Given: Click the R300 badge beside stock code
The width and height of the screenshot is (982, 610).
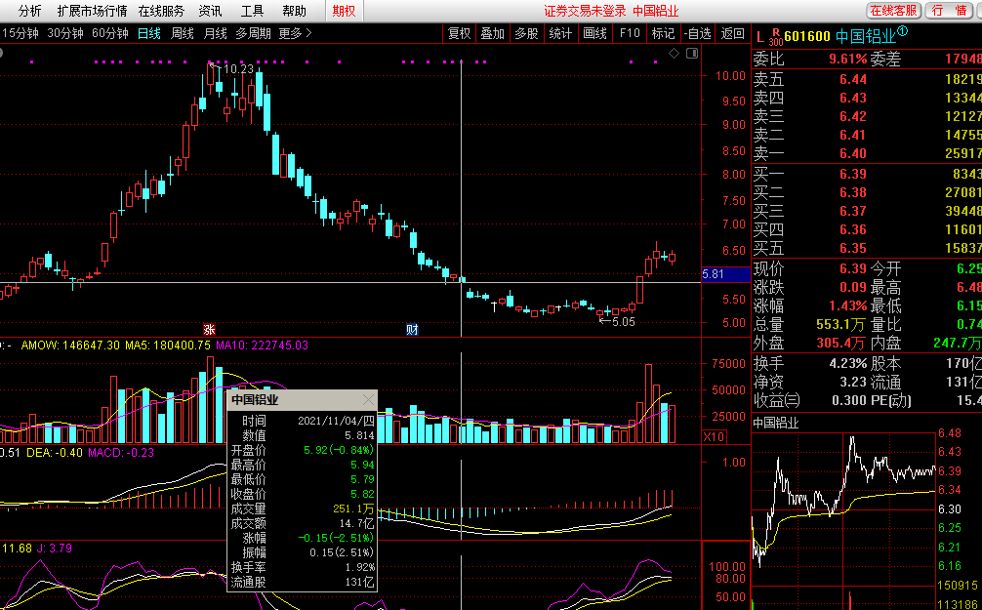Looking at the screenshot, I should [776, 37].
